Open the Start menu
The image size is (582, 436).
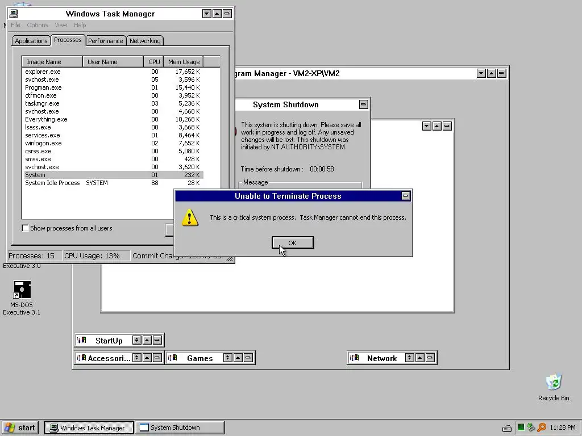20,427
